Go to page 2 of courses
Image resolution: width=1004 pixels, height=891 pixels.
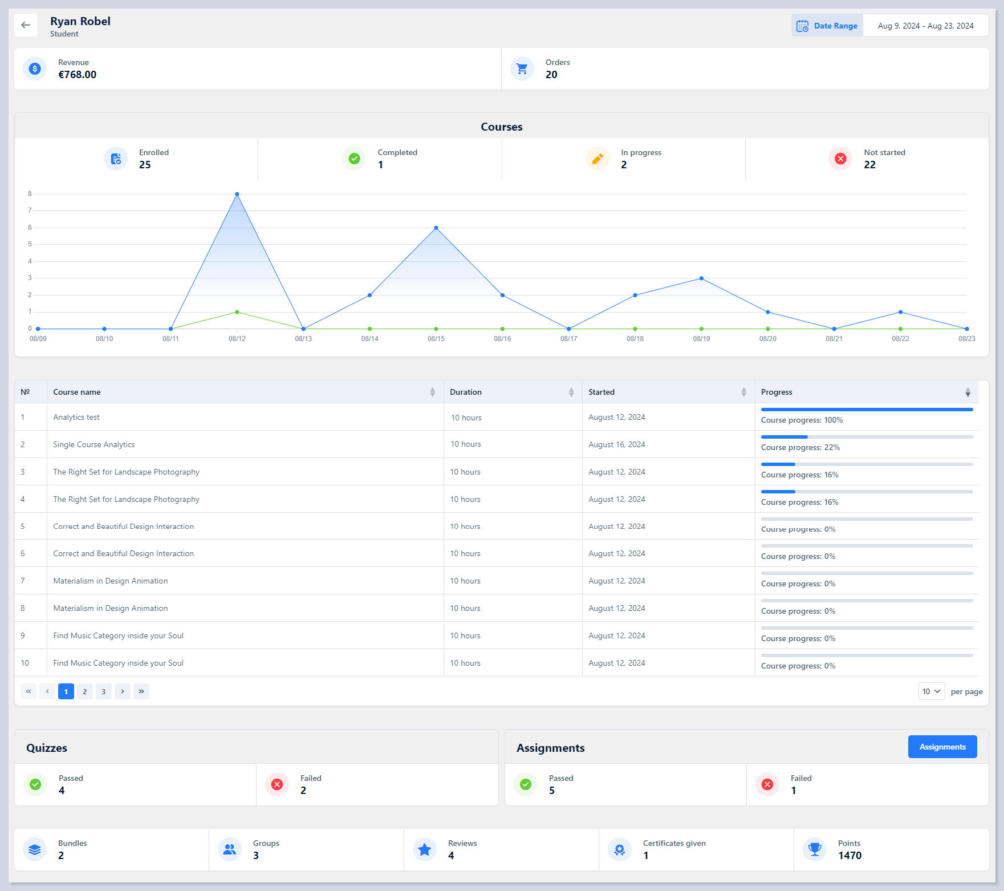[x=85, y=691]
